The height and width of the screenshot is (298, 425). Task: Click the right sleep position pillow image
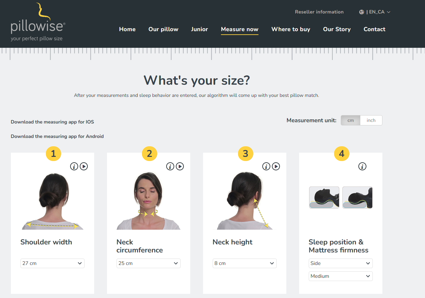pyautogui.click(x=357, y=198)
